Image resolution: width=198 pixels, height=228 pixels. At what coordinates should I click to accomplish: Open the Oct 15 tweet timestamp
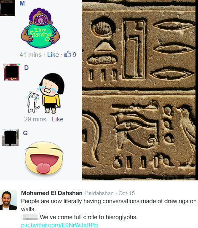tap(127, 193)
